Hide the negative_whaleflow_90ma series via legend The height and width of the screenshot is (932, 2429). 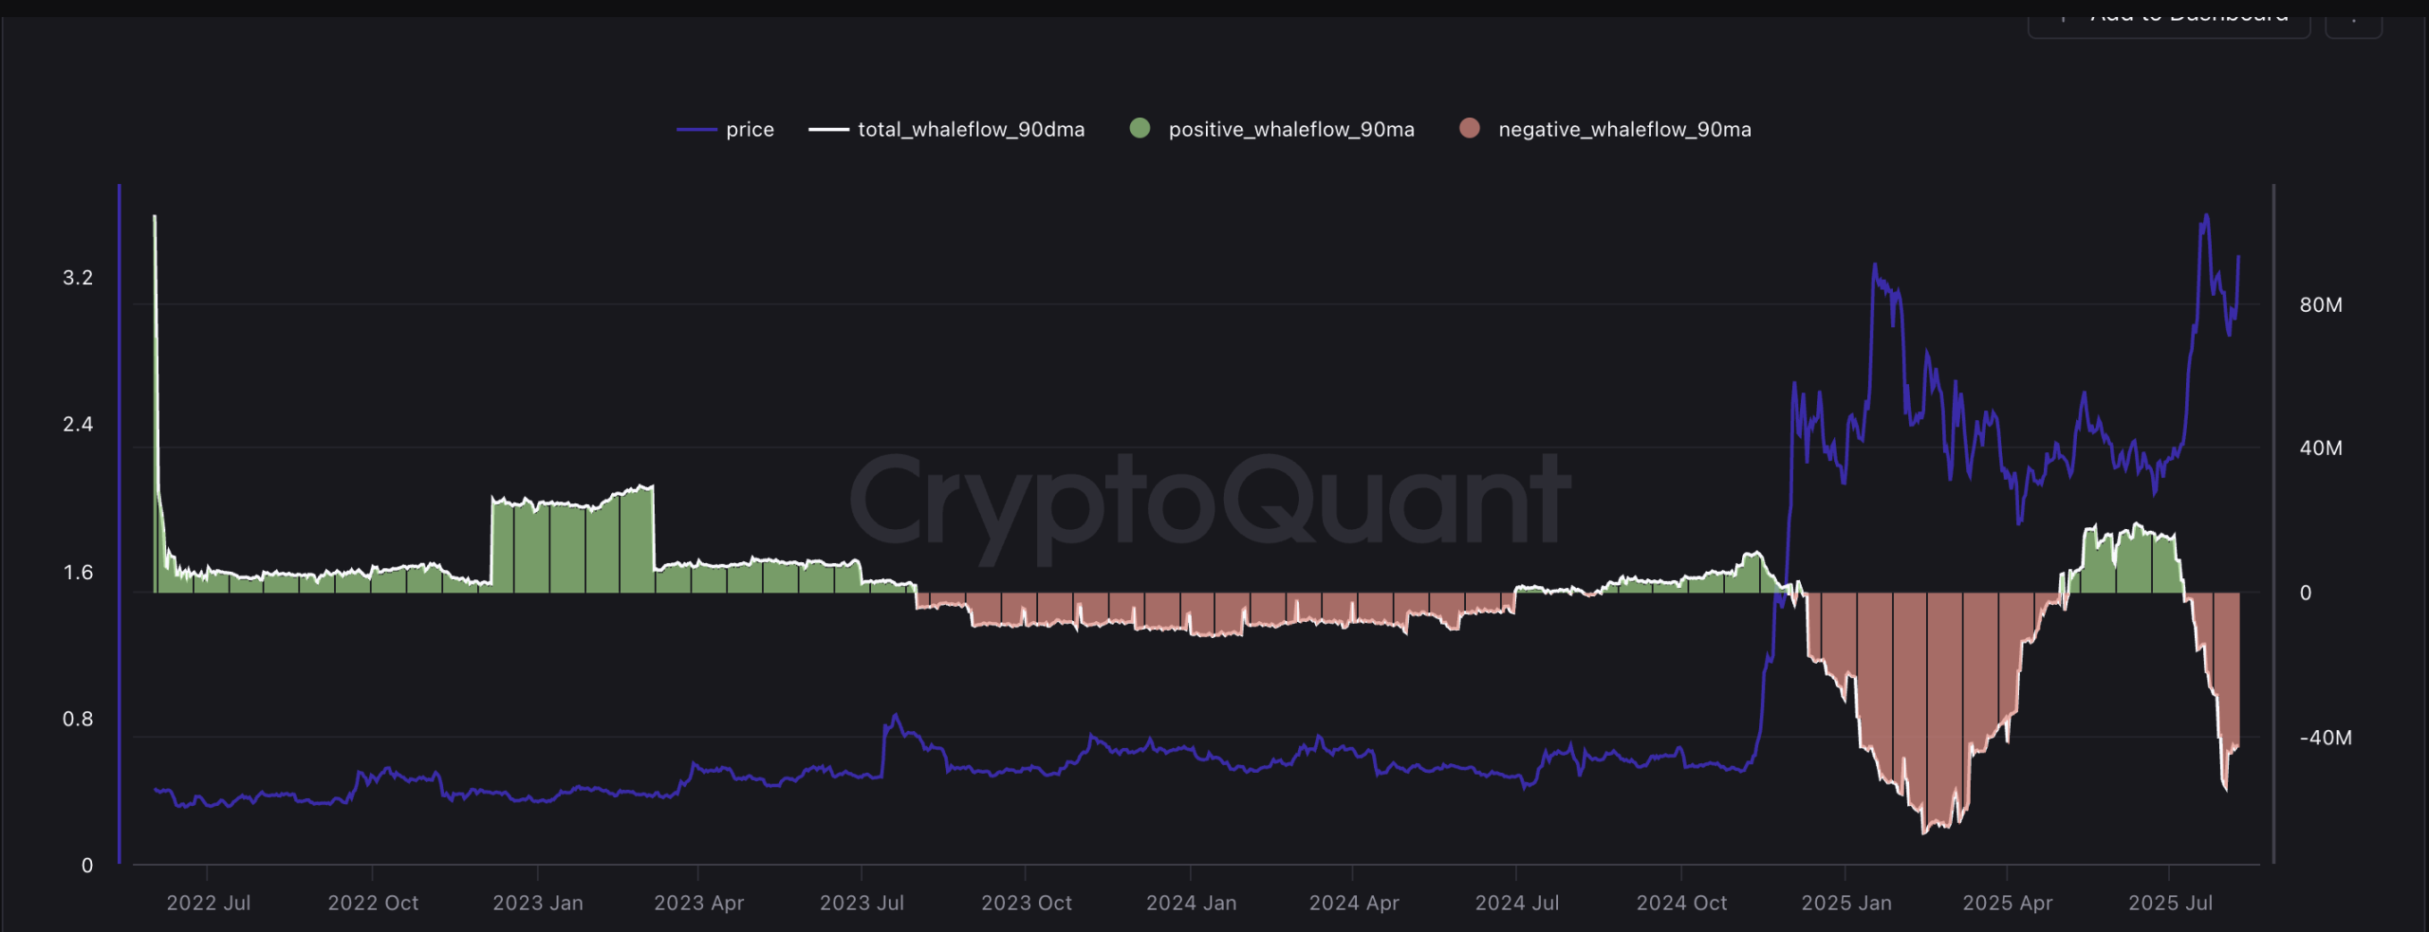1605,130
